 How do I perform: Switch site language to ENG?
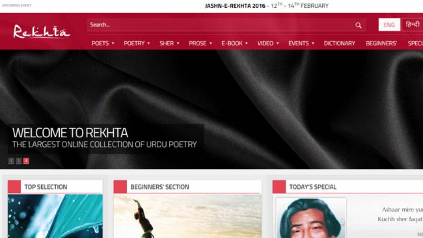point(389,25)
